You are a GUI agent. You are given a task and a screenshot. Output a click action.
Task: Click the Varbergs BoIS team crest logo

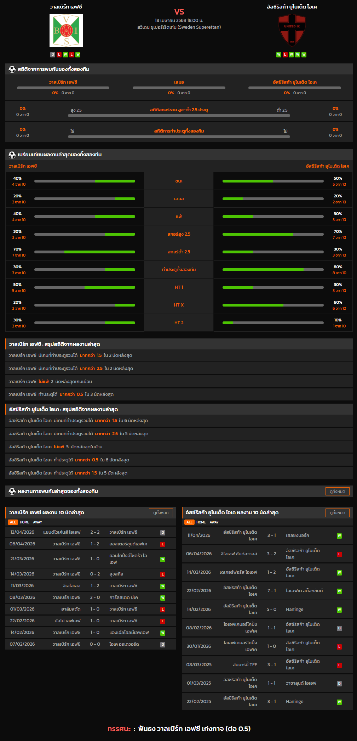click(x=66, y=30)
